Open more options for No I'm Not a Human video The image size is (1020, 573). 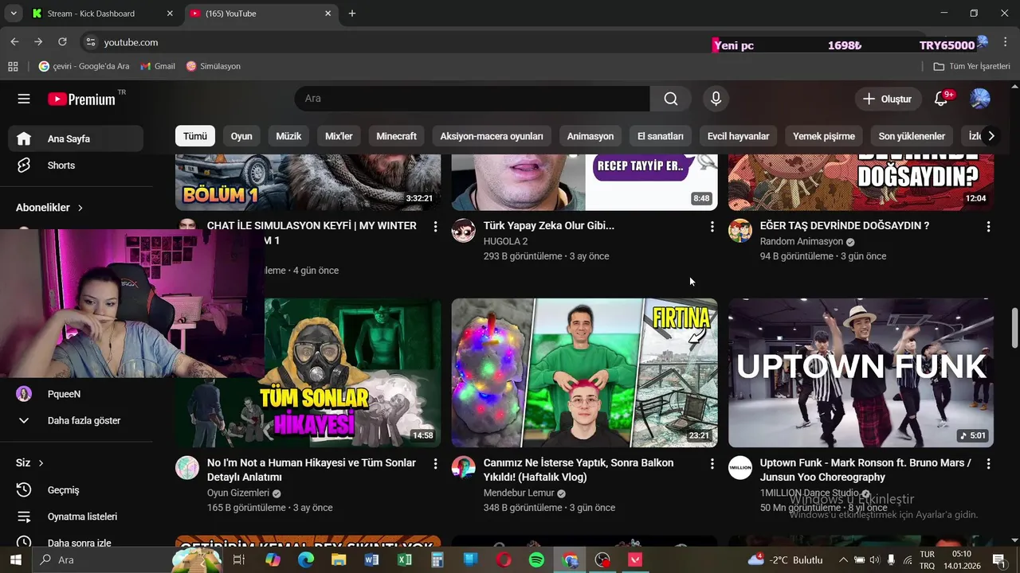pyautogui.click(x=435, y=463)
